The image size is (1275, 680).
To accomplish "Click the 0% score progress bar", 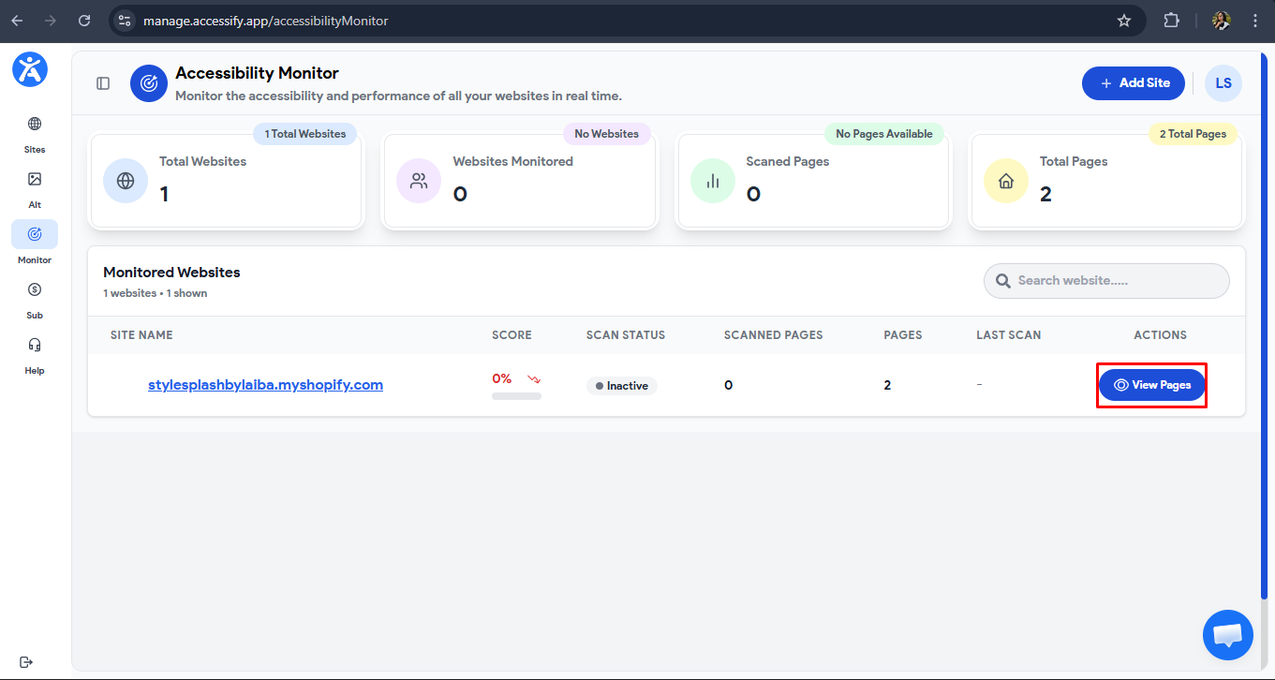I will pos(516,395).
